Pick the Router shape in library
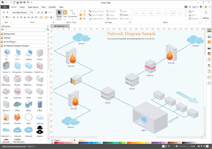 [x=17, y=80]
